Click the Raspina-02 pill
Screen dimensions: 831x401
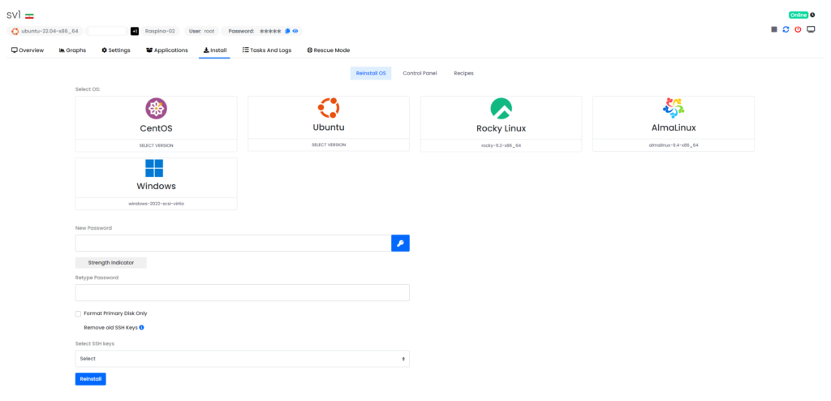[160, 32]
